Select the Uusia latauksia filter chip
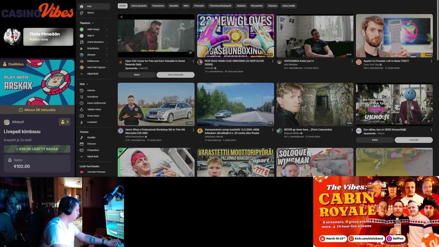Viewport: 439px width, 247px height. click(x=139, y=6)
